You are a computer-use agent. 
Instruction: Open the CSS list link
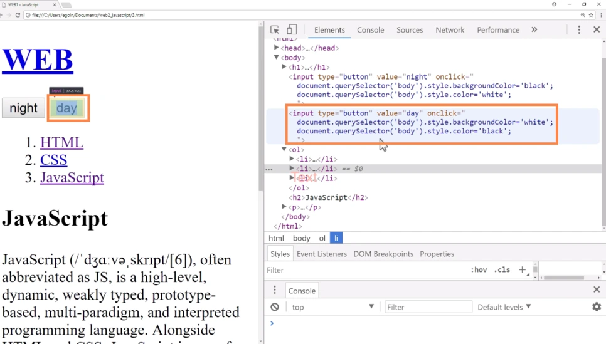[x=54, y=160]
